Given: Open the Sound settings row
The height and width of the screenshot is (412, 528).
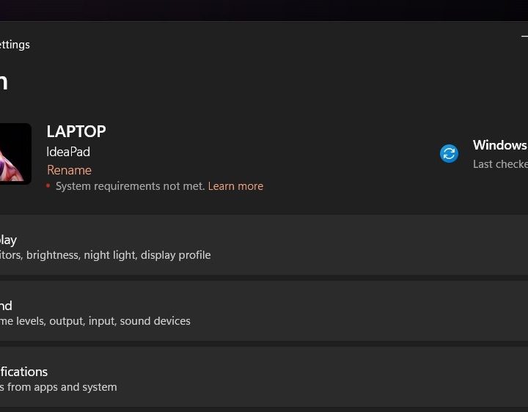Looking at the screenshot, I should [x=264, y=311].
